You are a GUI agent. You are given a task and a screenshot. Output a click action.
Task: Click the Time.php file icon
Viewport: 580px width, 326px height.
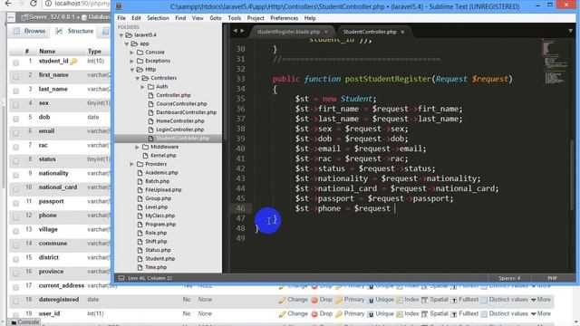click(x=140, y=267)
